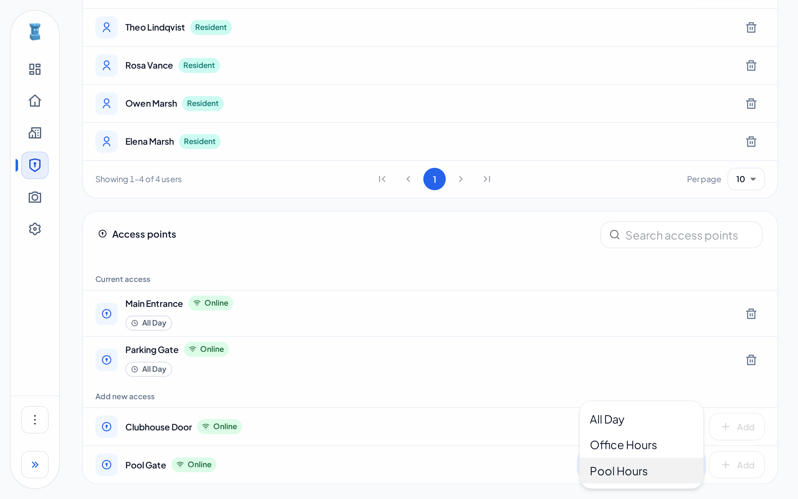Add Pool Gate access with Add button
The height and width of the screenshot is (499, 798).
click(737, 465)
